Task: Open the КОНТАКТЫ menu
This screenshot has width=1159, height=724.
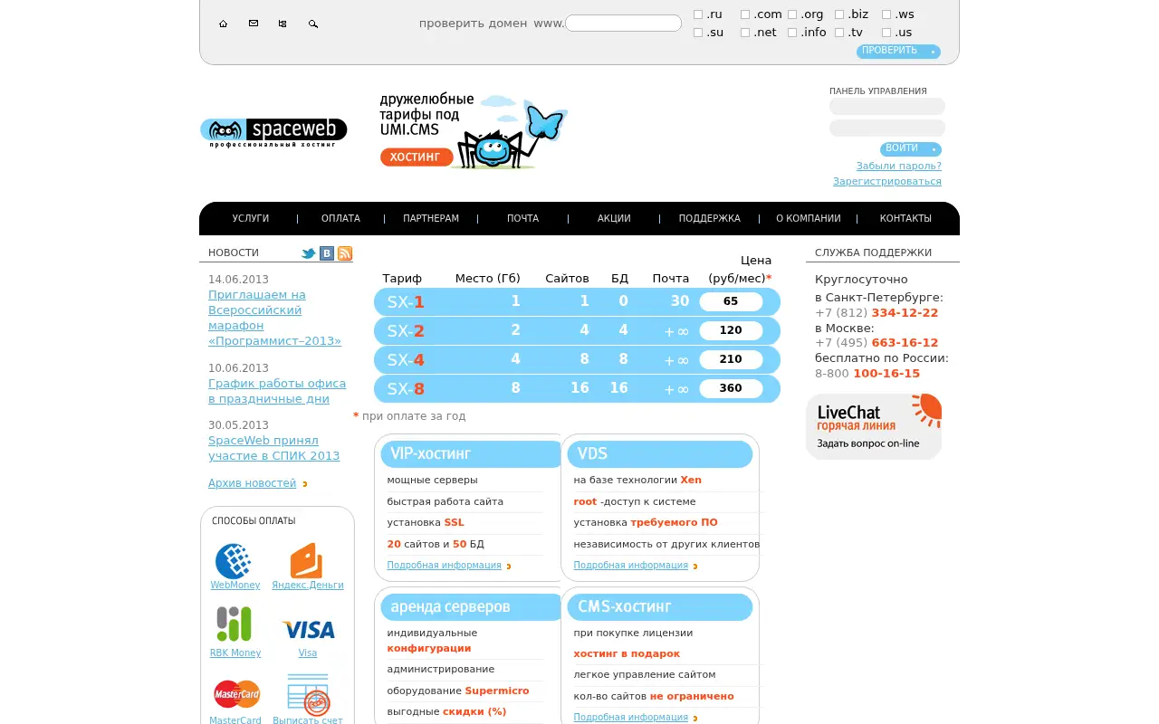Action: tap(905, 219)
